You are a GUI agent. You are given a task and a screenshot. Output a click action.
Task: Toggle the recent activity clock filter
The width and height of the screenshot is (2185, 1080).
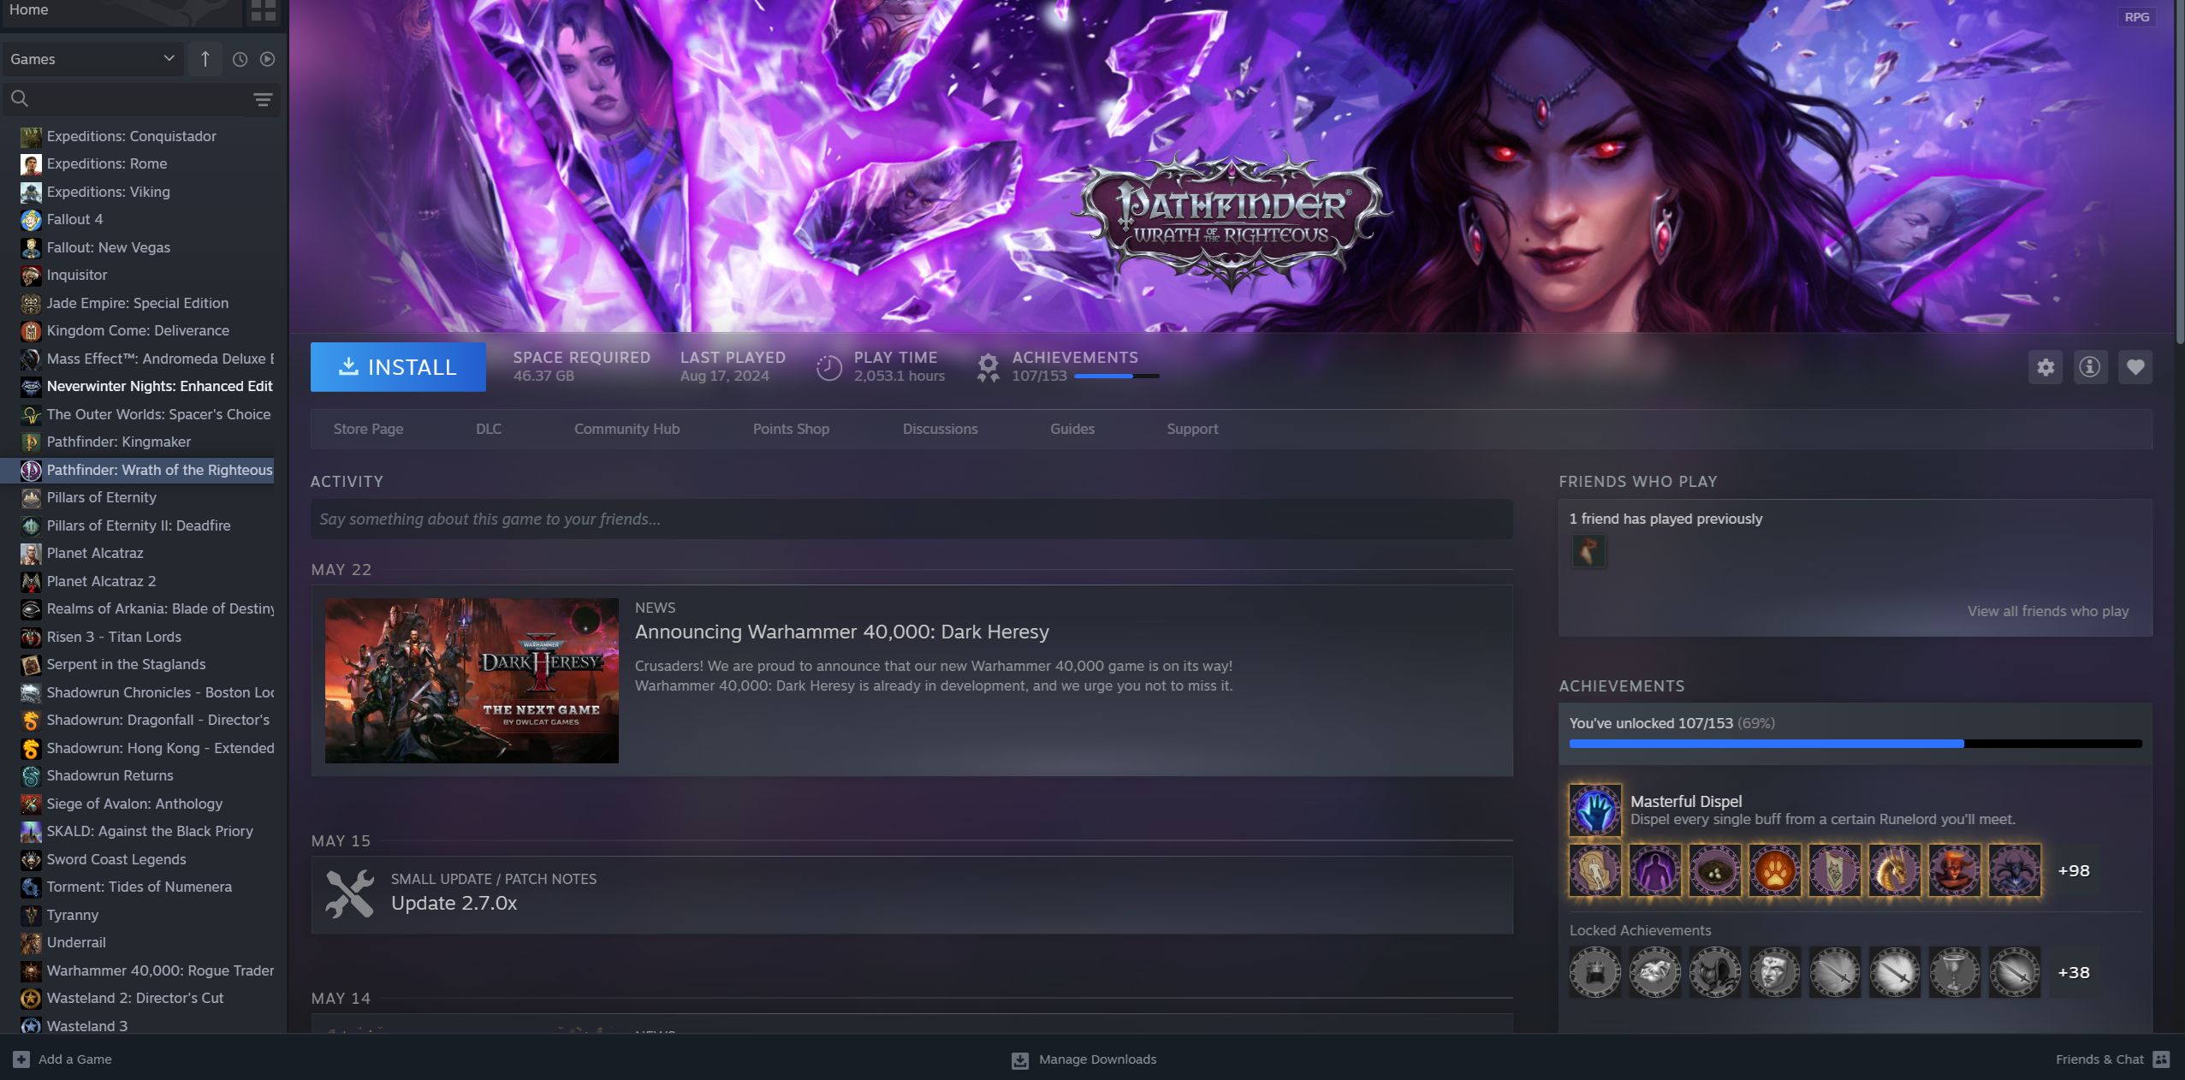(x=240, y=59)
